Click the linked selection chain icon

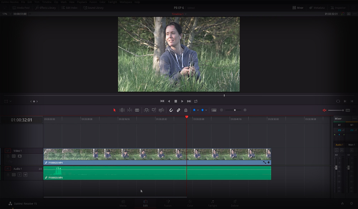click(x=179, y=110)
